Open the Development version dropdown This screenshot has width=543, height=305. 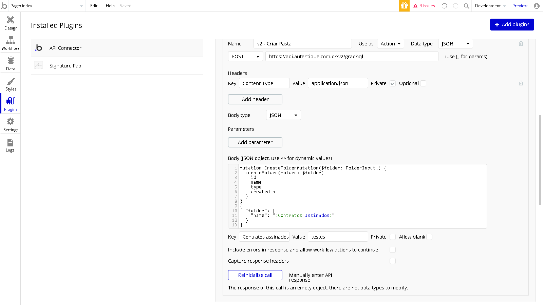click(490, 6)
